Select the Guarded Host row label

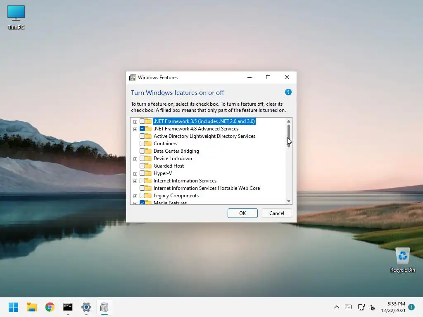coord(169,166)
